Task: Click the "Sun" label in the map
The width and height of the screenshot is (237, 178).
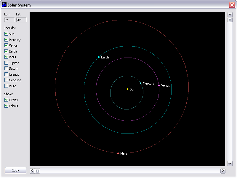Action: (132, 89)
